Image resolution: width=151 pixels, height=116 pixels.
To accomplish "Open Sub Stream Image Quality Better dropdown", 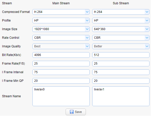I will pyautogui.click(x=121, y=46).
